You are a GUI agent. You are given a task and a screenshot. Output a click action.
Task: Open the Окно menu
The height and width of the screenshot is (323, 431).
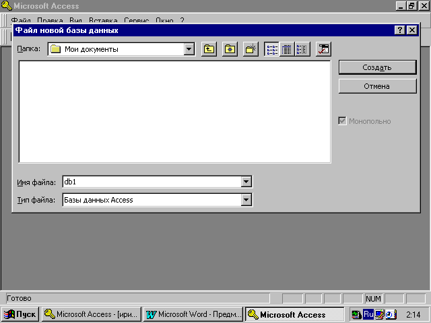coord(164,20)
